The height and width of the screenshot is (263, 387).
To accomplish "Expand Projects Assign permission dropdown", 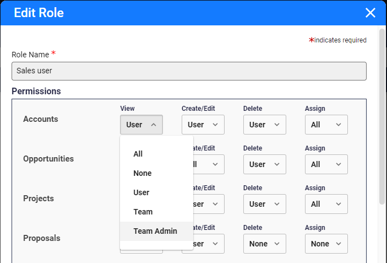I will [326, 204].
